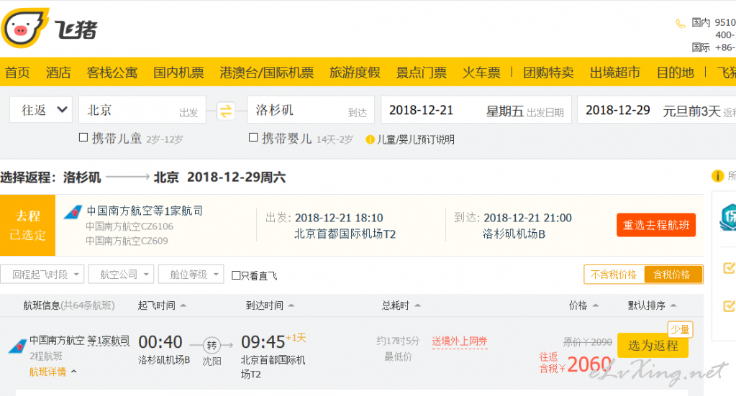Open 港澳台/国际机票 navigation item
Viewport: 736px width, 396px height.
[x=267, y=73]
